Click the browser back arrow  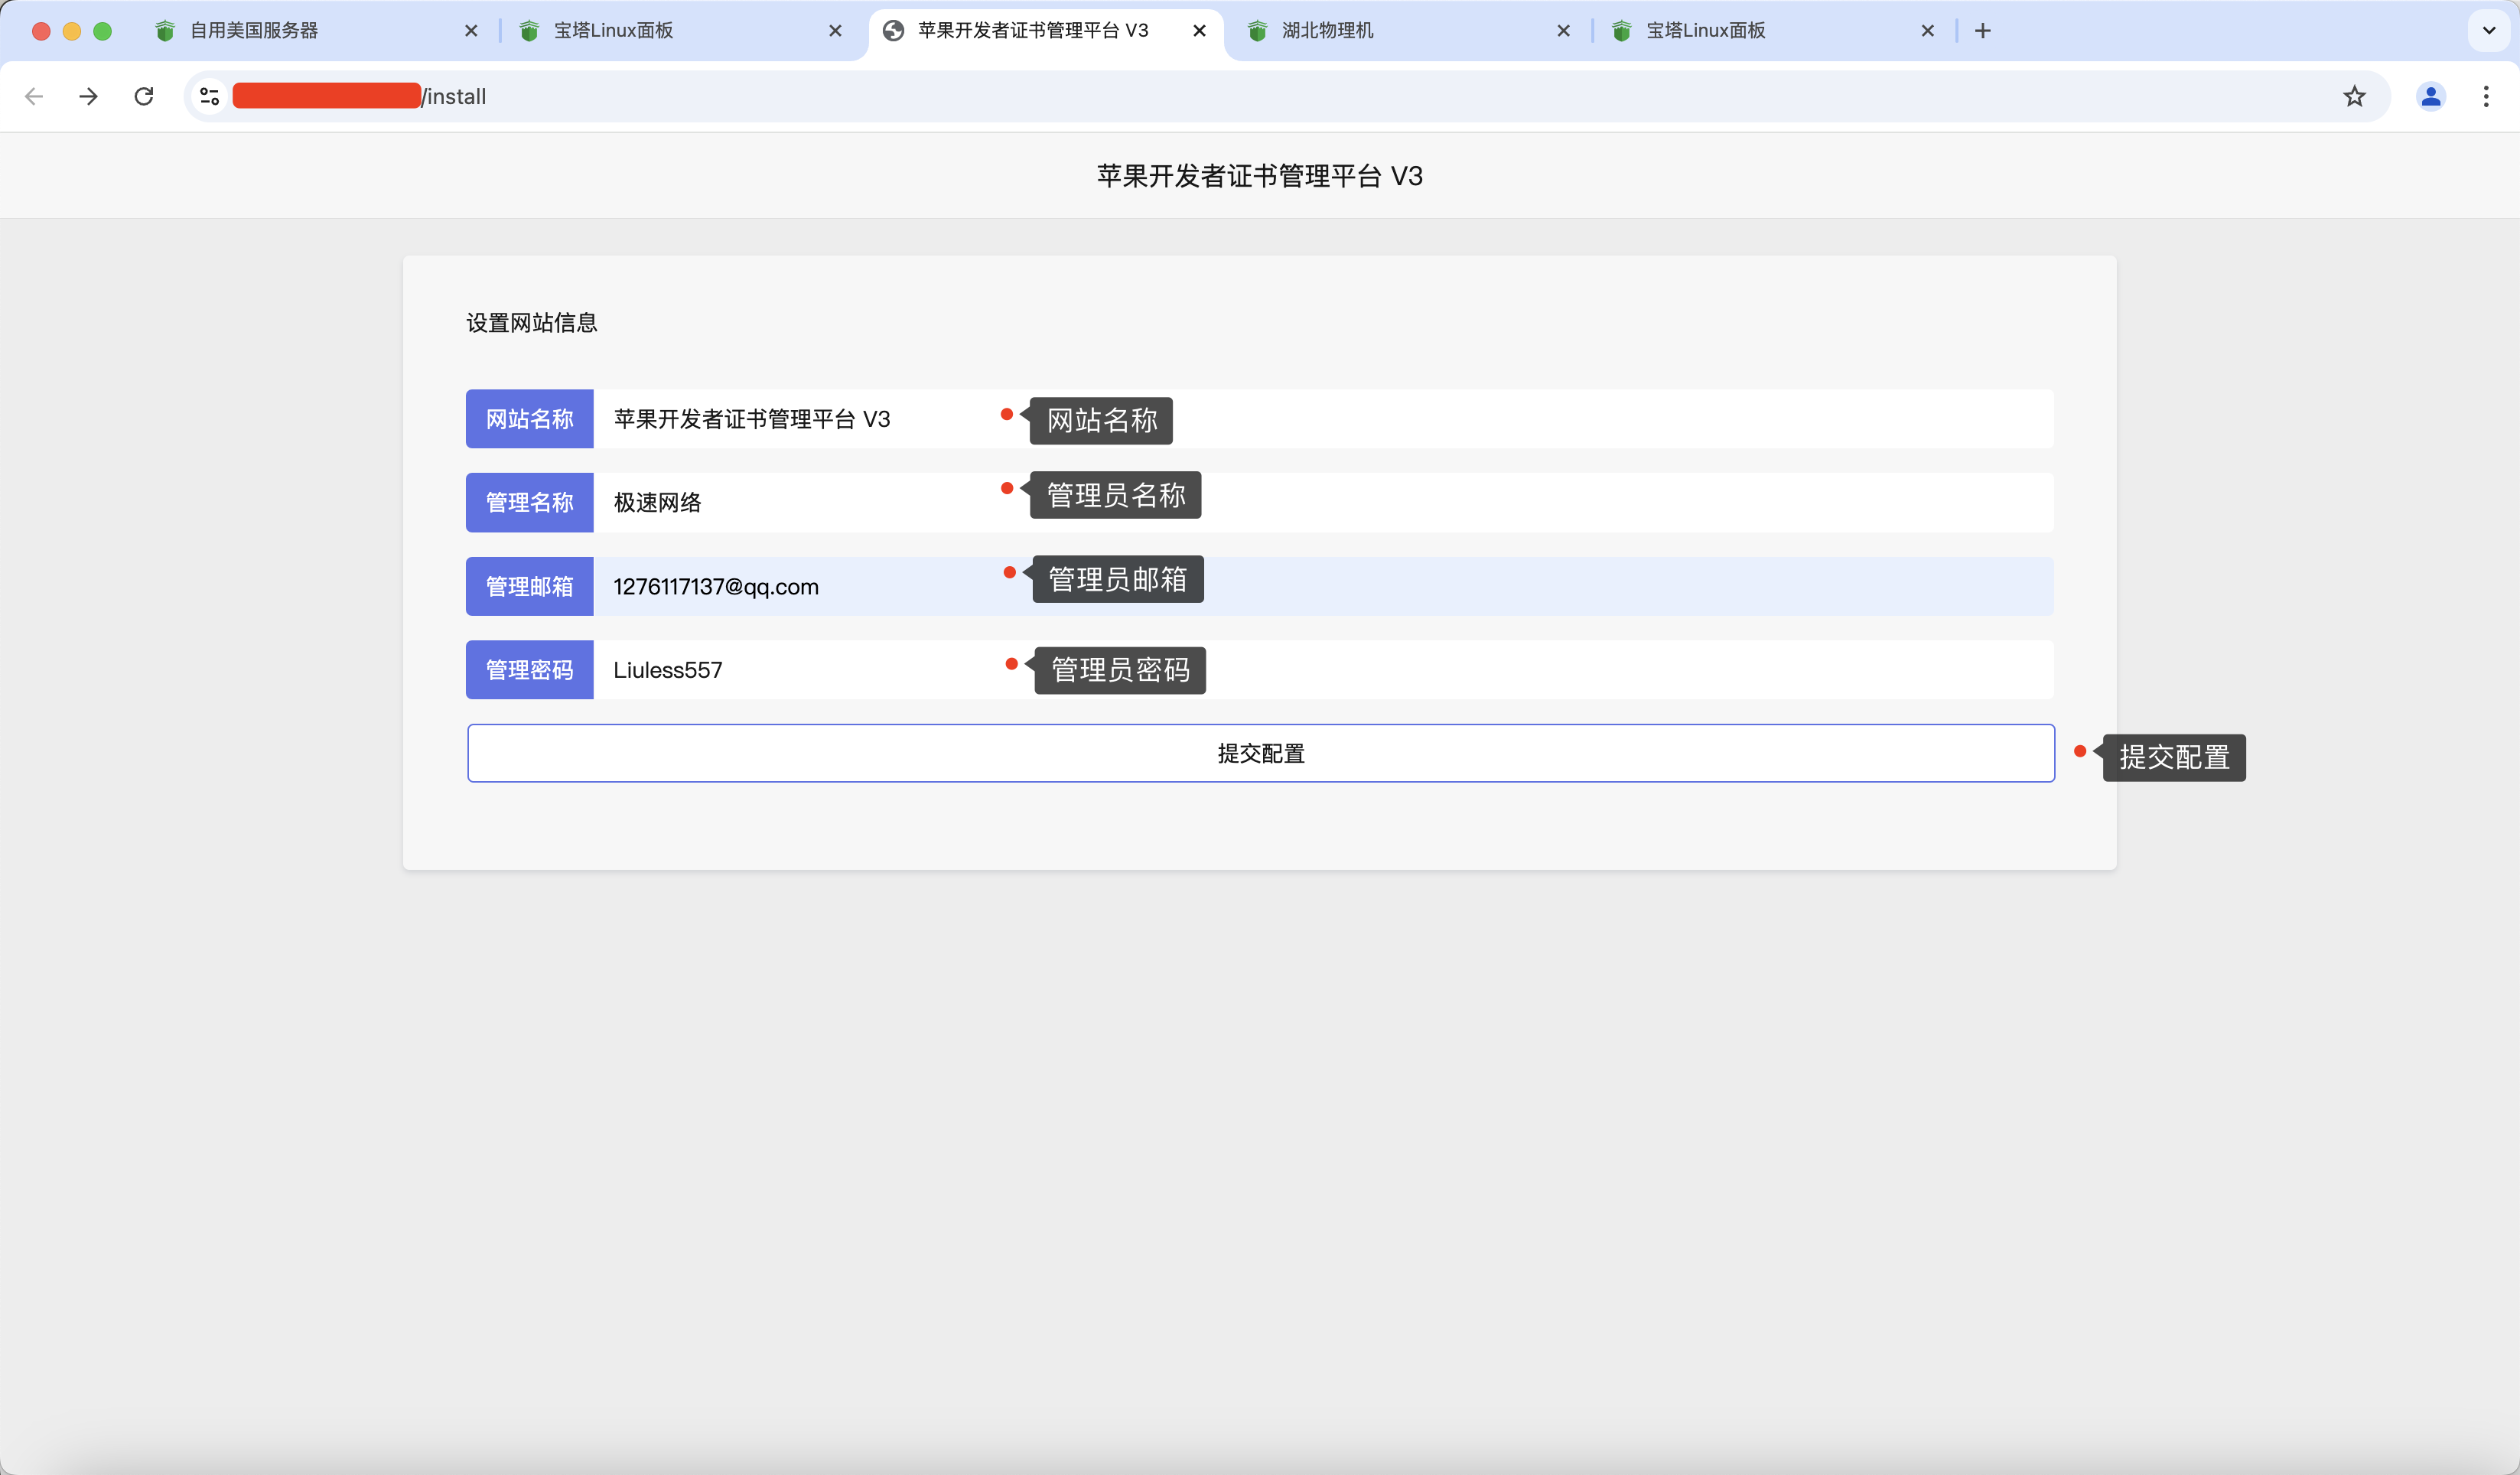34,96
